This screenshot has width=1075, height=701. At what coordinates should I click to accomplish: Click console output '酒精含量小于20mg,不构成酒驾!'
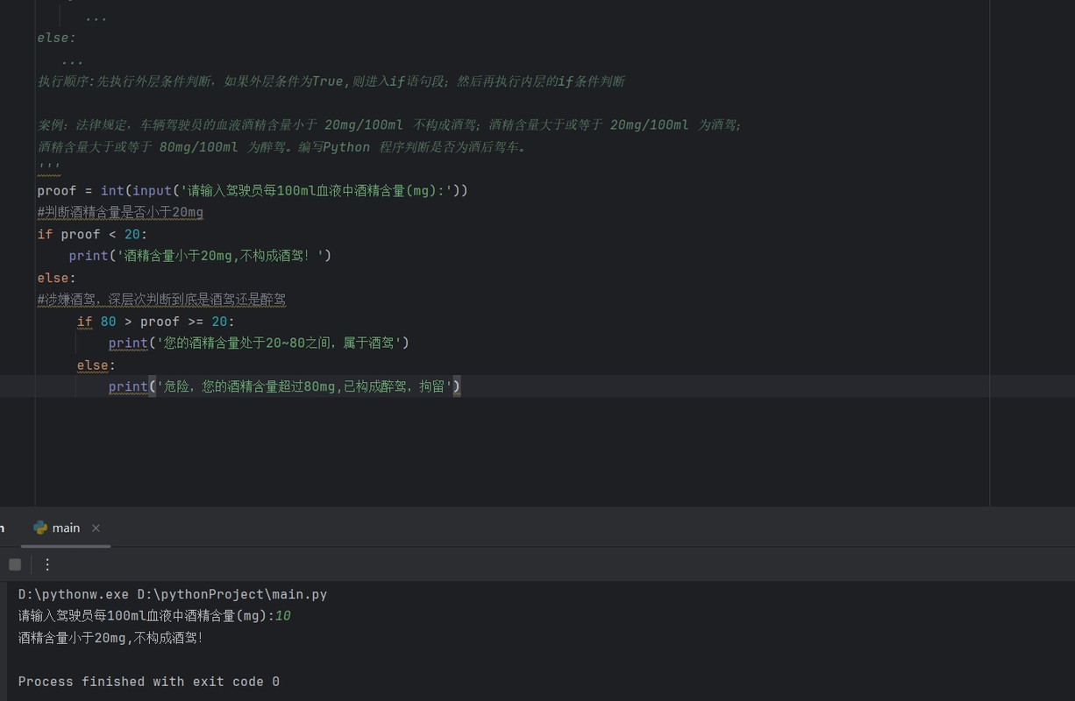(x=110, y=638)
